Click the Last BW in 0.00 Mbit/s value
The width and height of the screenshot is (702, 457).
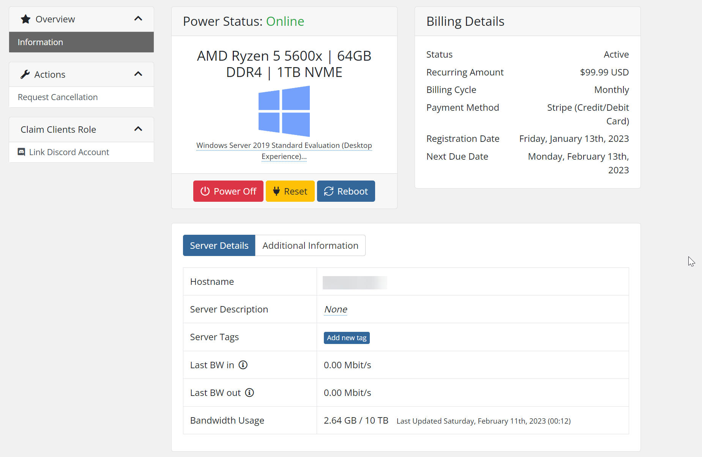347,365
